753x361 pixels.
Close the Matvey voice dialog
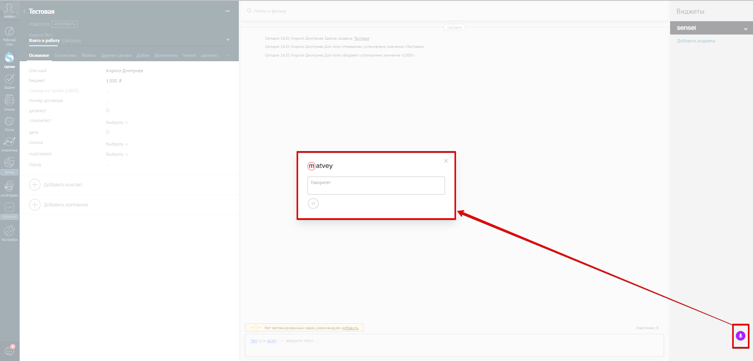(446, 161)
